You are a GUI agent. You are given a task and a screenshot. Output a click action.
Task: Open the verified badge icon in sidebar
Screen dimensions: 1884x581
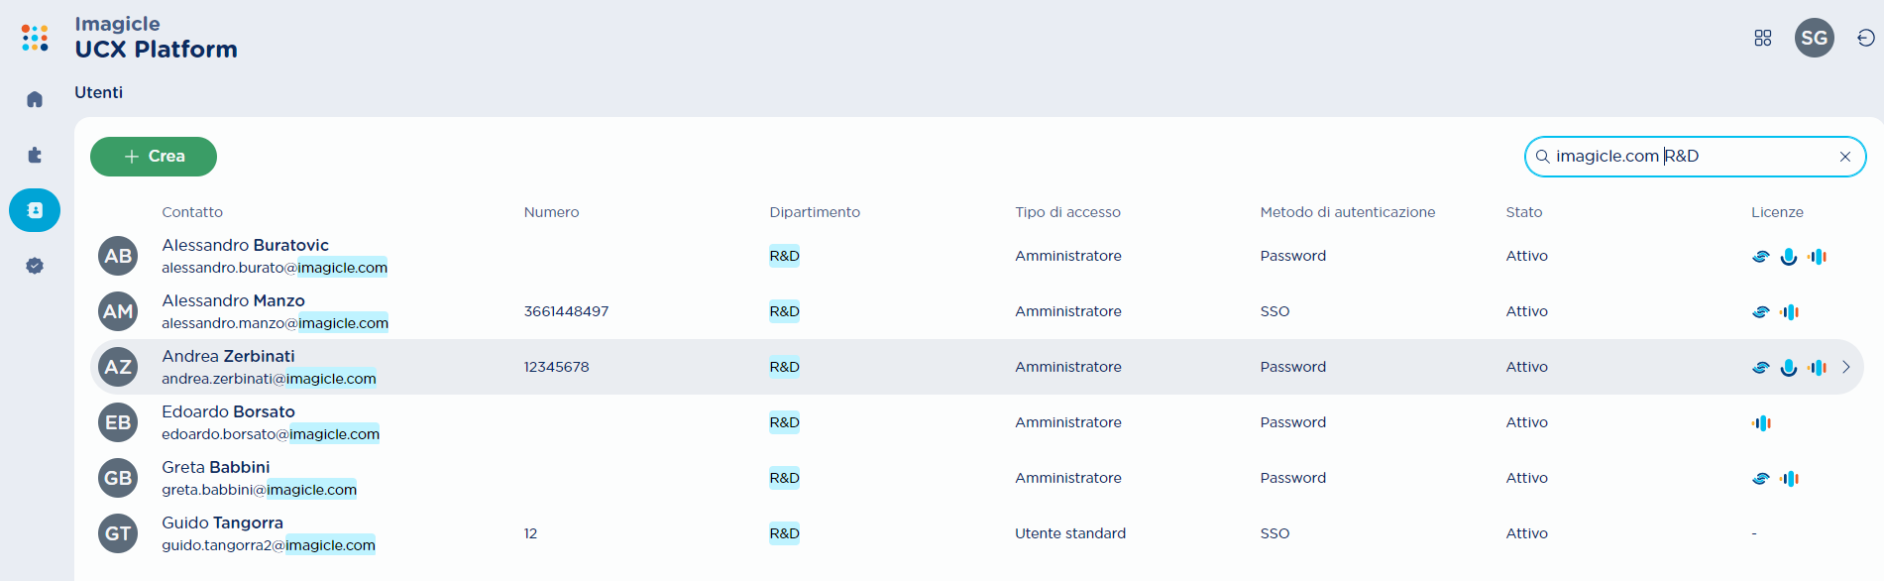[35, 266]
